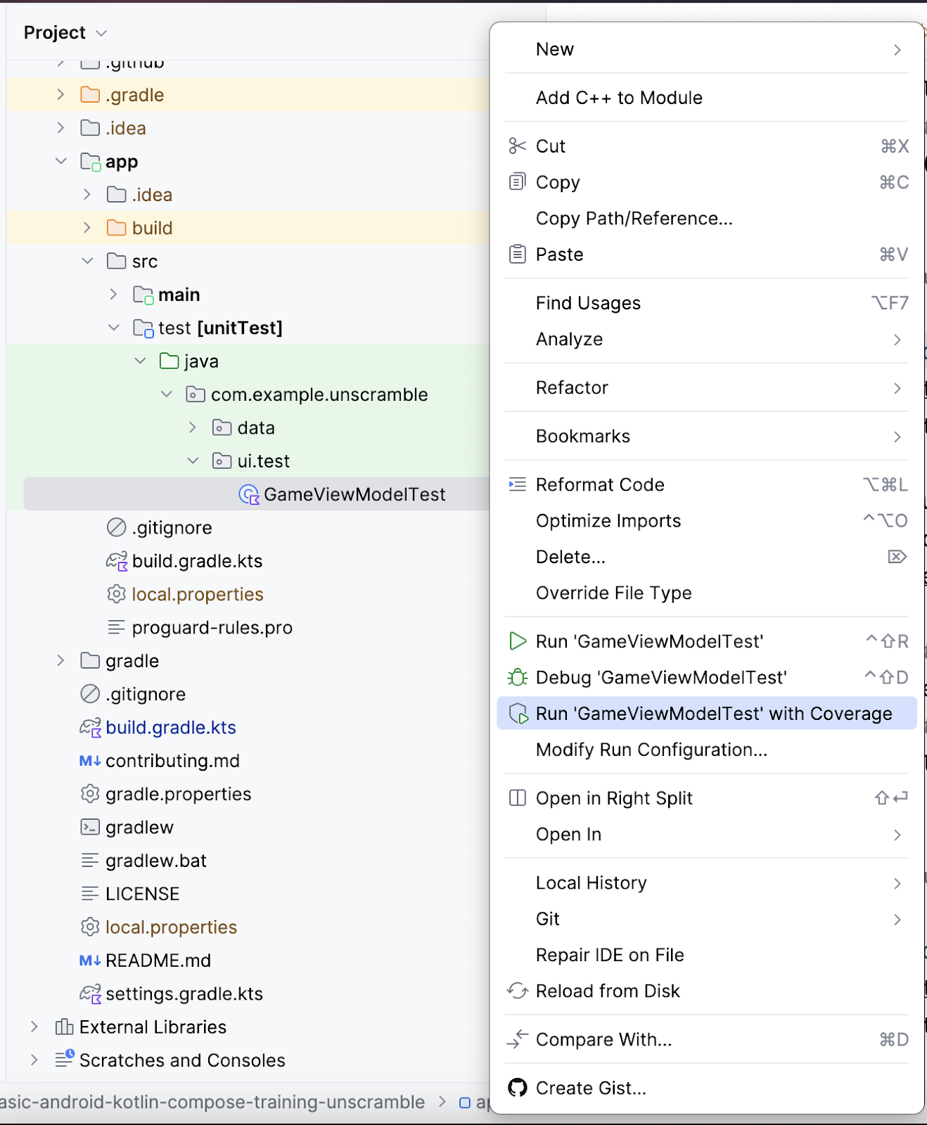Screen dimensions: 927x1125
Task: Click the Run with Coverage shield icon
Action: pos(518,714)
